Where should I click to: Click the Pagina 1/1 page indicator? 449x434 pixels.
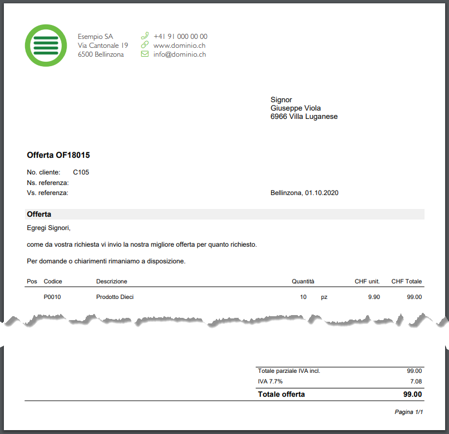click(x=408, y=412)
